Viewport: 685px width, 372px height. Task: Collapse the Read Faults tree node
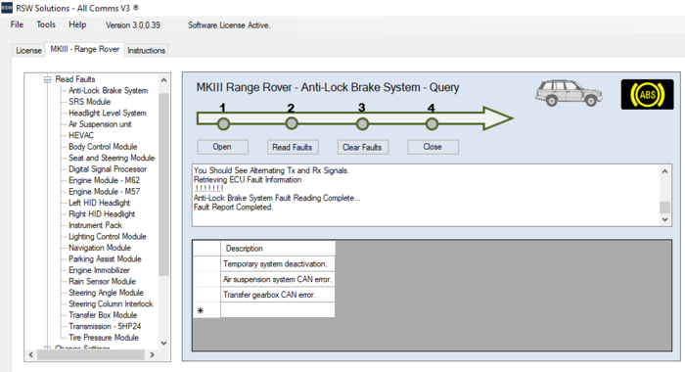pyautogui.click(x=47, y=79)
